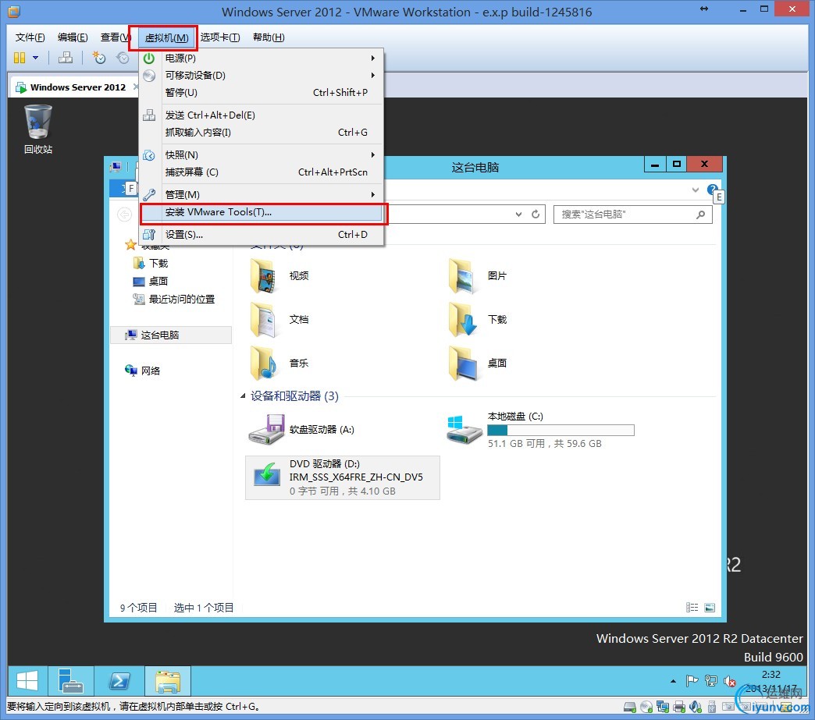Expand the 电源(P) submenu arrow
Image resolution: width=815 pixels, height=720 pixels.
click(x=372, y=59)
